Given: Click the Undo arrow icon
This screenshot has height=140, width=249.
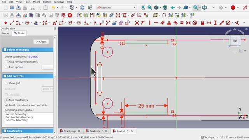Looking at the screenshot, I should [53, 8].
